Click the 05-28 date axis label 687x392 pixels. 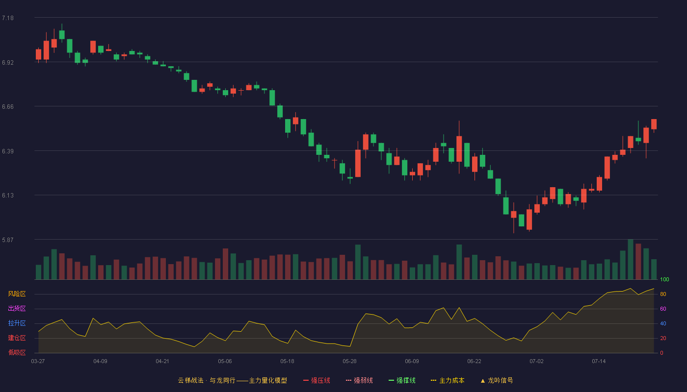pos(349,361)
